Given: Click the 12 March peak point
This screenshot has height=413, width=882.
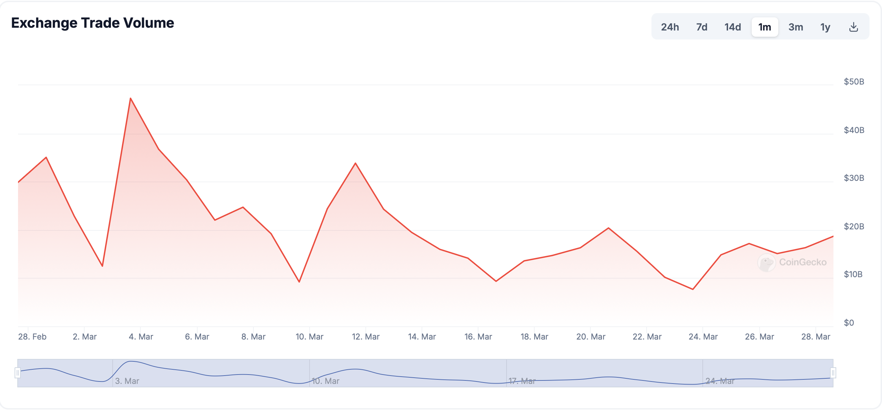Looking at the screenshot, I should pyautogui.click(x=355, y=163).
